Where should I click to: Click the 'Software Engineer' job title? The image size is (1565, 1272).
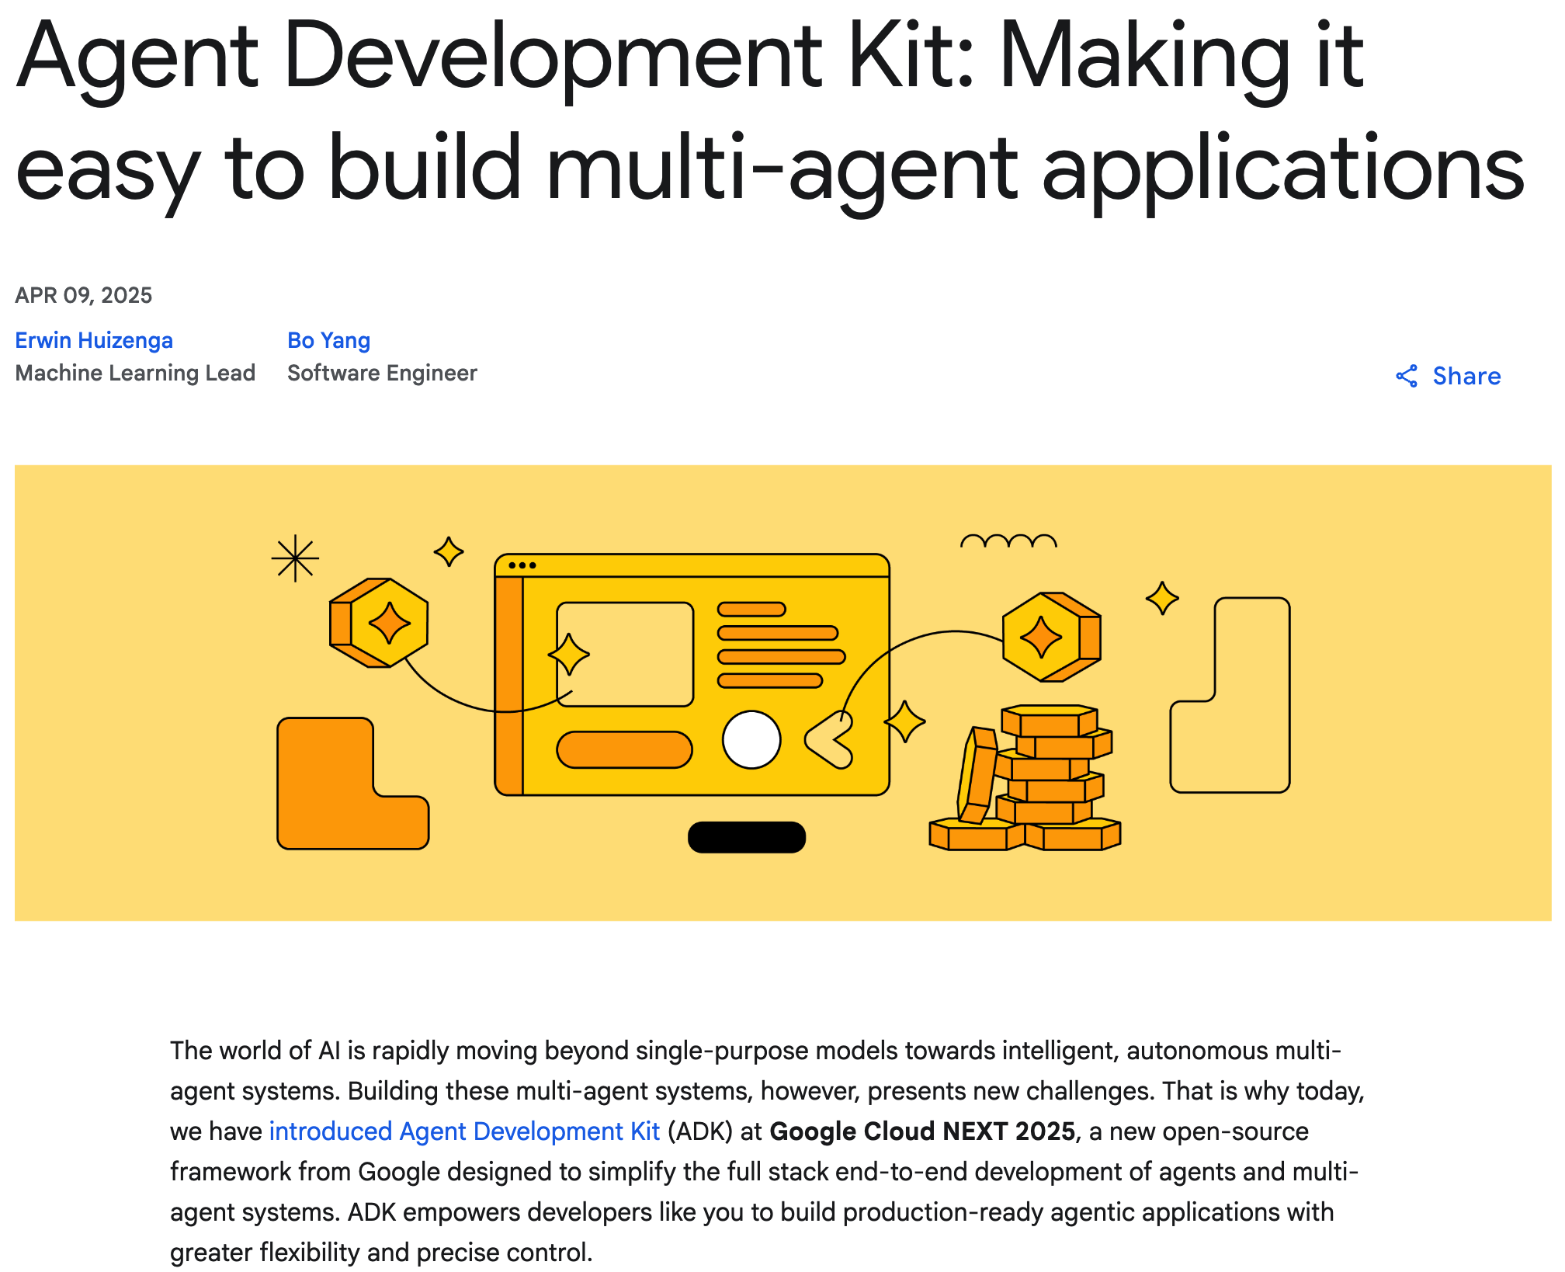coord(380,374)
